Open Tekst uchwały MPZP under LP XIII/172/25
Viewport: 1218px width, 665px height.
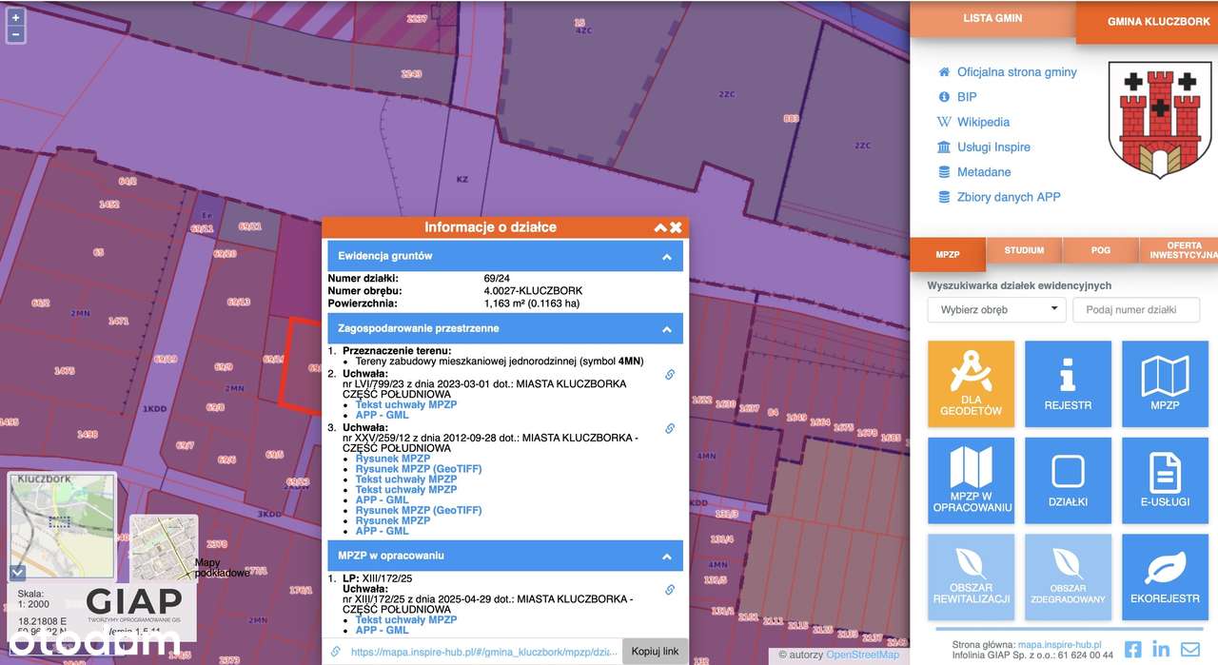click(406, 619)
